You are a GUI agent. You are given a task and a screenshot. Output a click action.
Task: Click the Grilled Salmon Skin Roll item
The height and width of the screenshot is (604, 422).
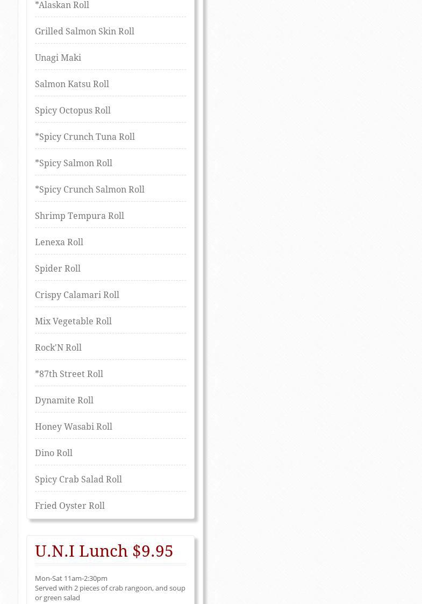click(84, 32)
